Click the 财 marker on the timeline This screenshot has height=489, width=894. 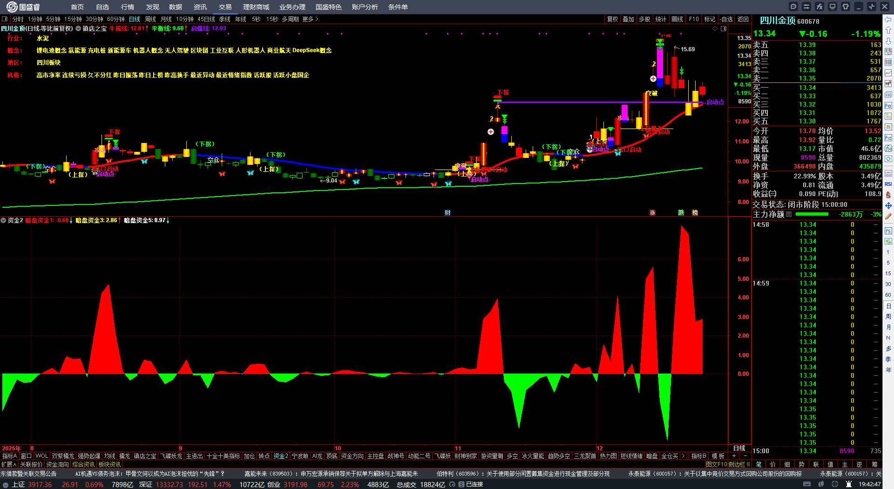[x=447, y=213]
